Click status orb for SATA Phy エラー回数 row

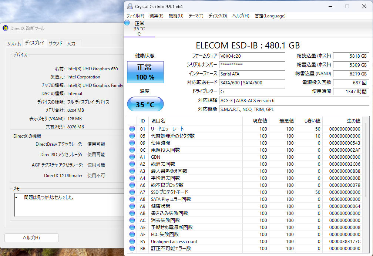click(132, 199)
